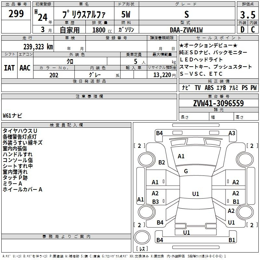This screenshot has width=260, height=260.
Task: Click the inspector note シートすれ中
Action: (x=18, y=166)
